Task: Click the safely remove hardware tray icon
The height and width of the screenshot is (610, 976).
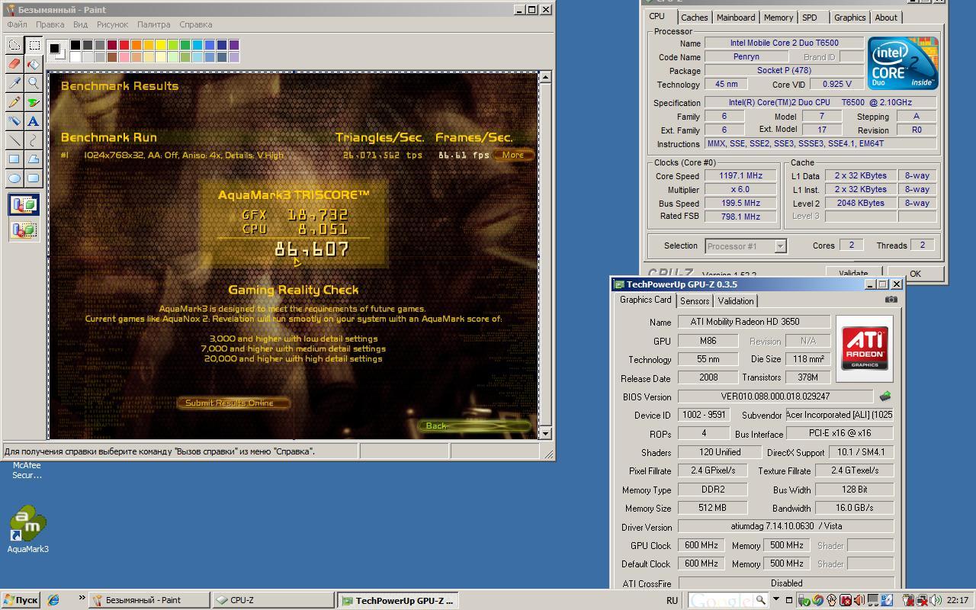Action: click(x=803, y=600)
